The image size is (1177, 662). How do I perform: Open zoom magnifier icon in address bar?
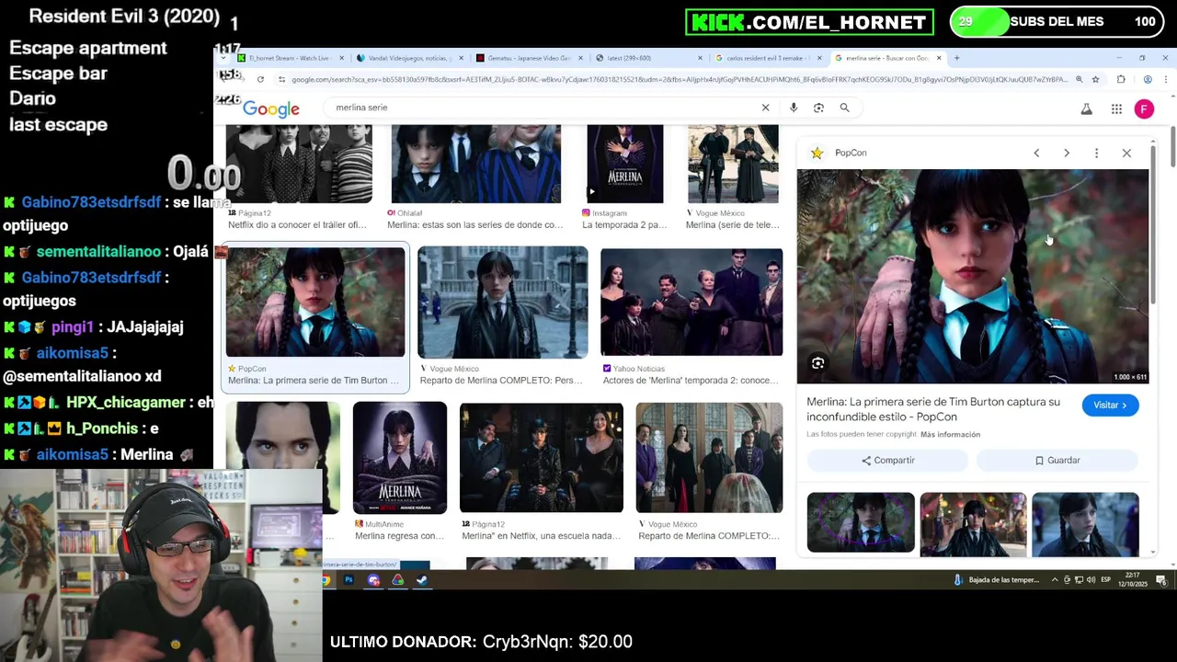click(x=1079, y=79)
